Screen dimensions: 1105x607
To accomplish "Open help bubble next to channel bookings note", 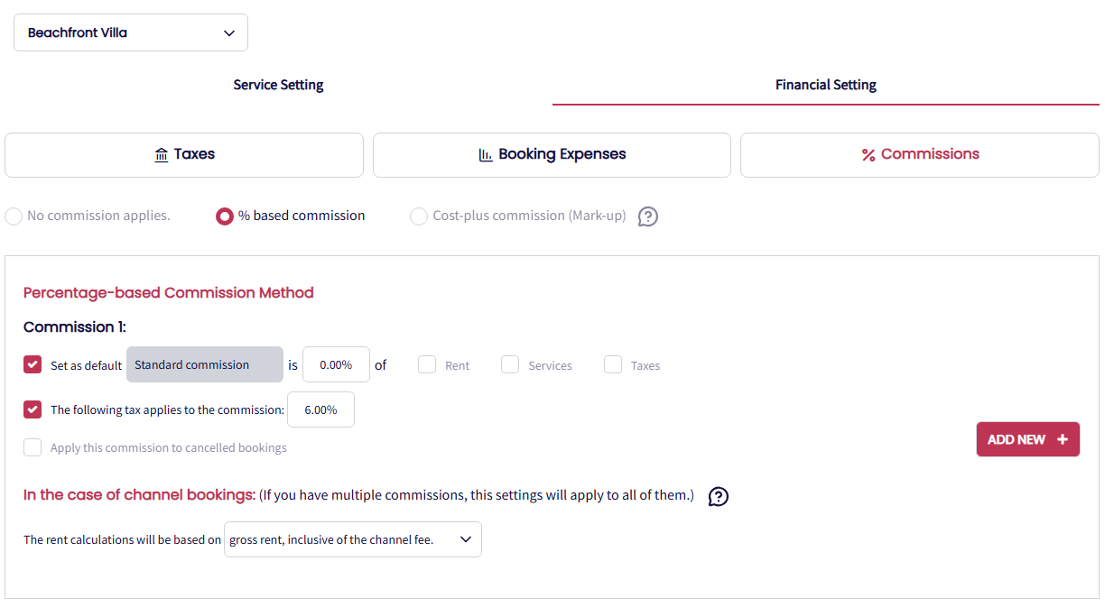I will [719, 496].
